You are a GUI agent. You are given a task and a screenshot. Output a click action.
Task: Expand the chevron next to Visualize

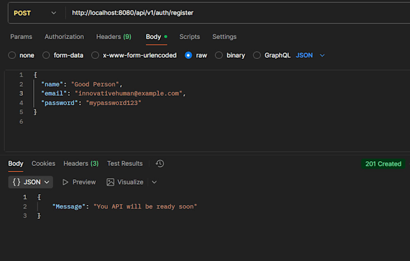pos(154,182)
